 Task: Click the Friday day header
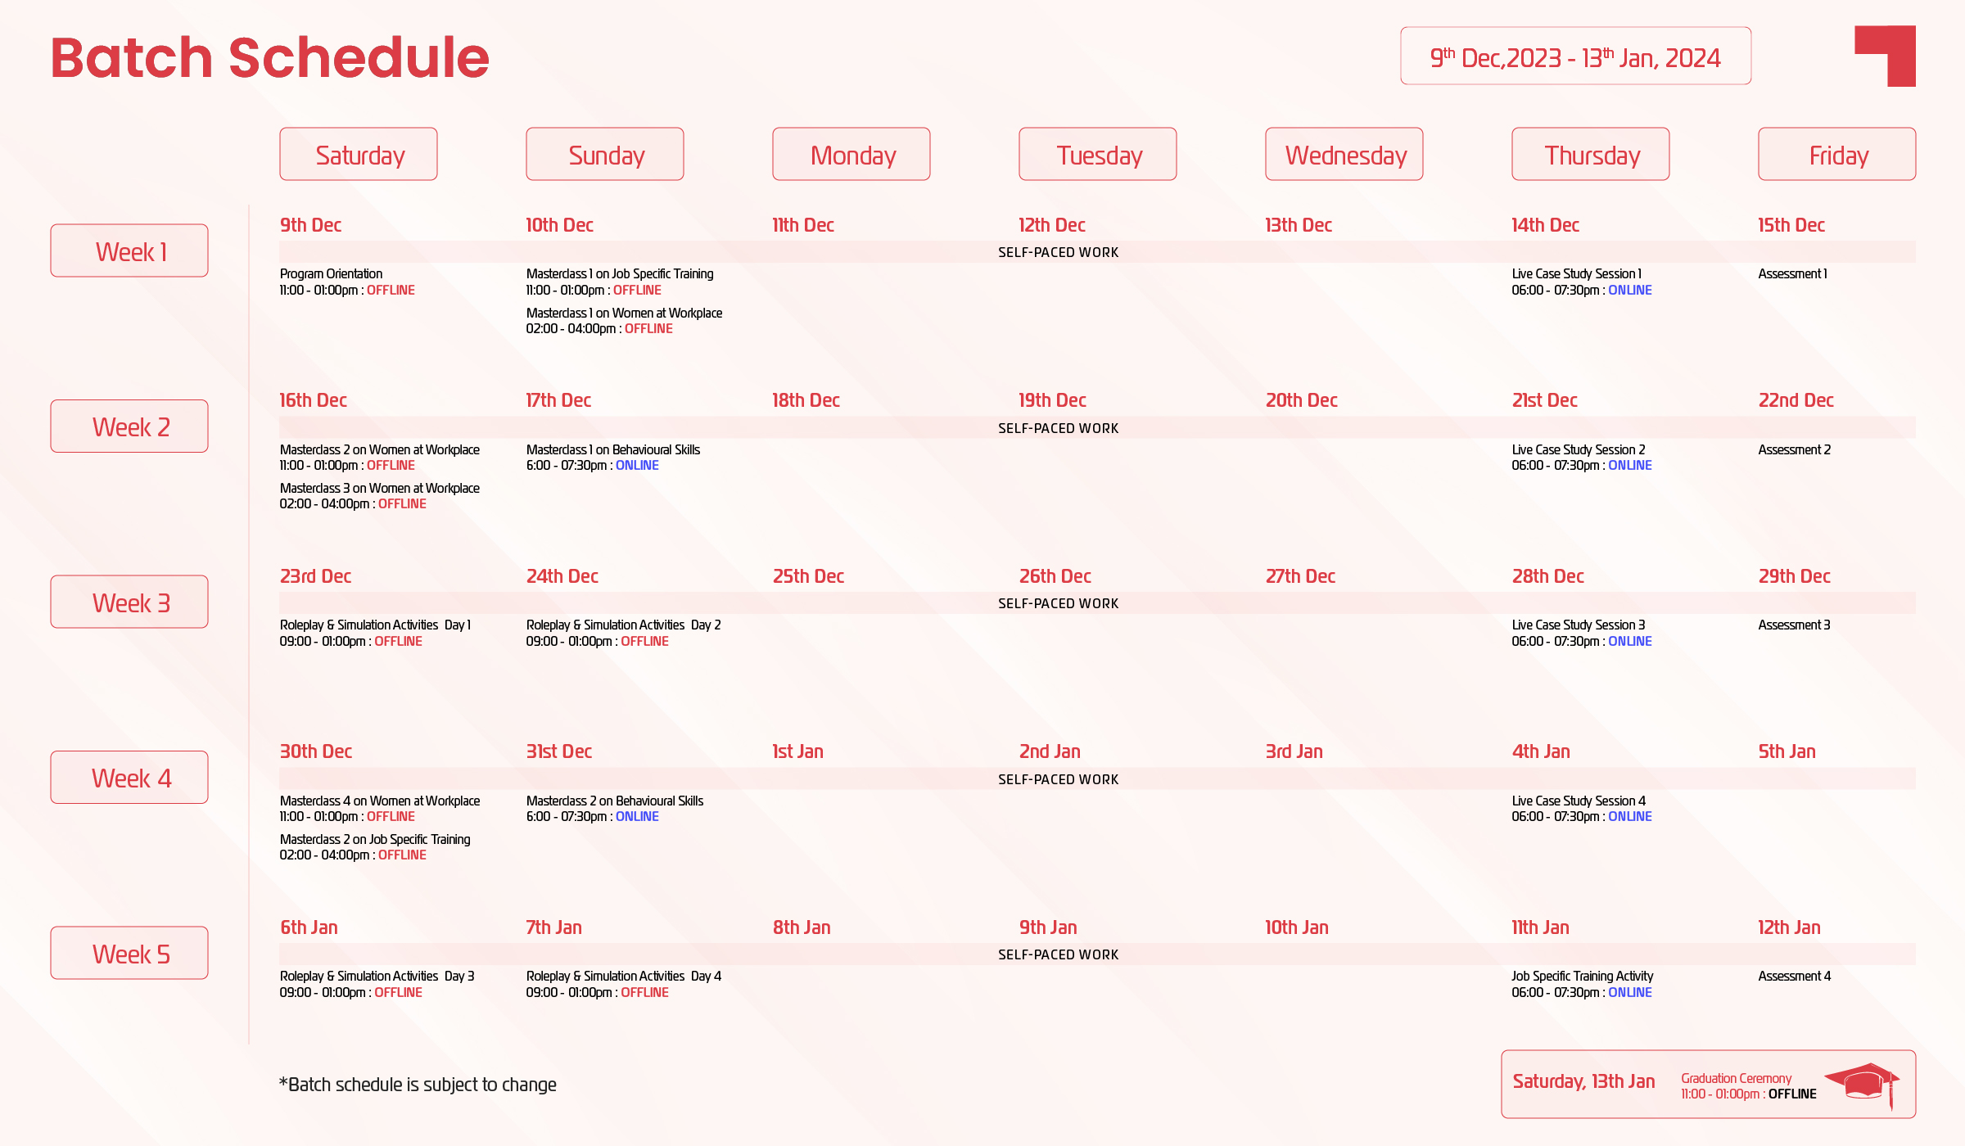coord(1836,155)
